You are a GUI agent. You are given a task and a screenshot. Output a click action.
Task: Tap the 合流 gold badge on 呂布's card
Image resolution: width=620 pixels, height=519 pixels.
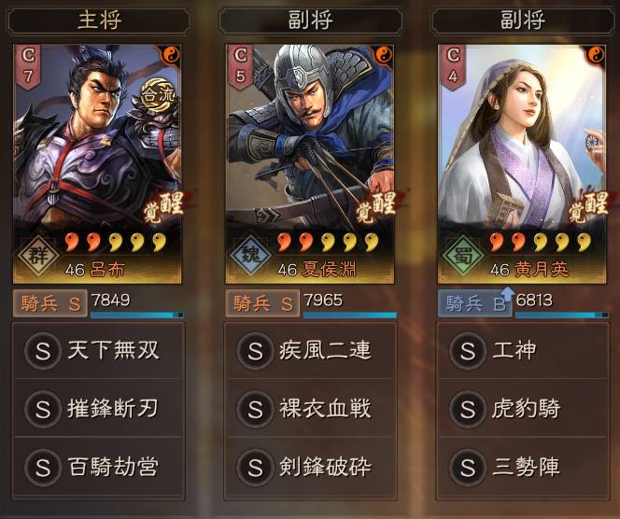click(158, 95)
